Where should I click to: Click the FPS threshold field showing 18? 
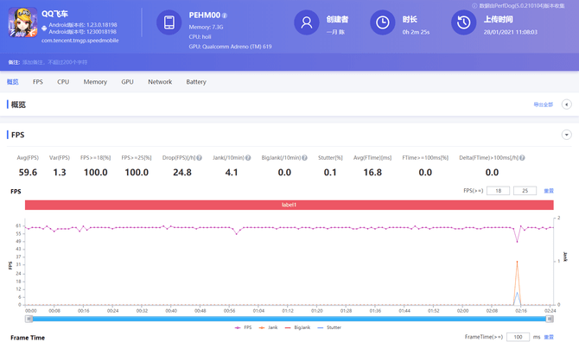(x=498, y=191)
